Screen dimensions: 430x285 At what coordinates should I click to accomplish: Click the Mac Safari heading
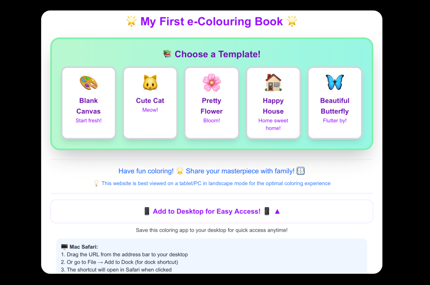(79, 247)
